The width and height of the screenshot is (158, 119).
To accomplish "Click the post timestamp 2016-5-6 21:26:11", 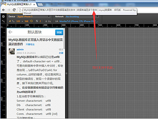I will point(26,53).
